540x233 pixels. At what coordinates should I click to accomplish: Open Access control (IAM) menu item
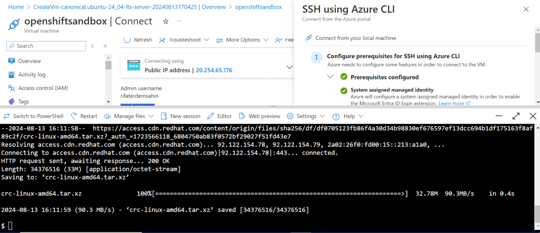coord(43,88)
